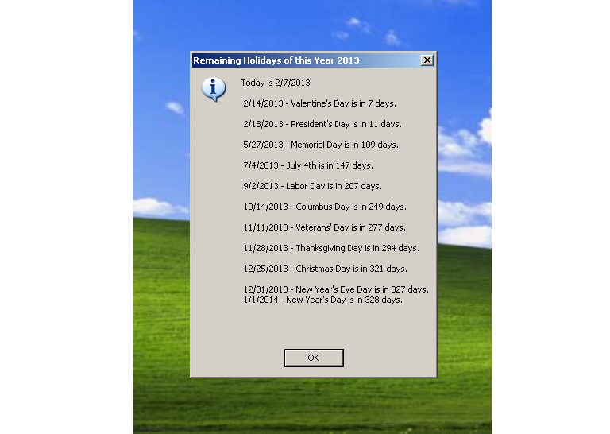
Task: Click the New Year's Eve Day line
Action: tap(336, 289)
